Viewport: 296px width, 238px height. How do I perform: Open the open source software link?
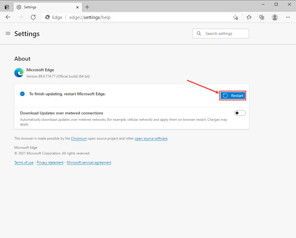tap(151, 138)
